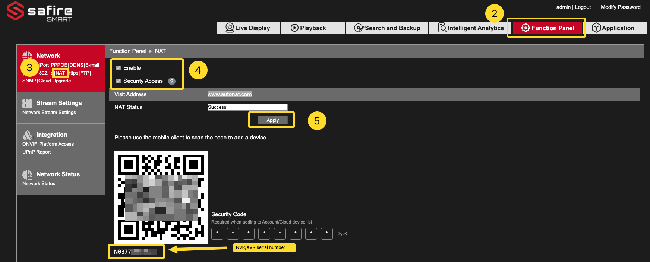
Task: Click the Network Status globe icon
Action: click(x=27, y=174)
